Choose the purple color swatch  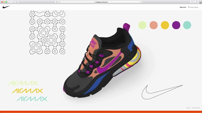[x=176, y=25]
